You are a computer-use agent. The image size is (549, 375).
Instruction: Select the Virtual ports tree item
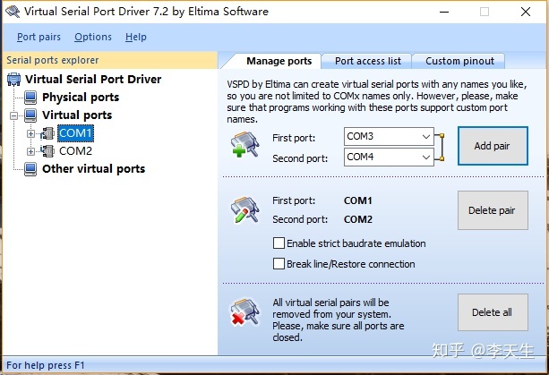(x=77, y=115)
